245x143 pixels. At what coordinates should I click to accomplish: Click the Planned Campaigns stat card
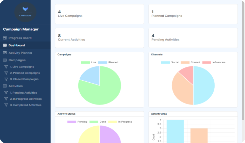click(193, 14)
